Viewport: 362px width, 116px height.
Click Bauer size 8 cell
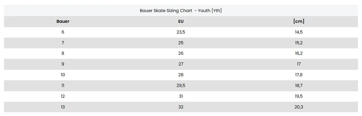coord(63,53)
